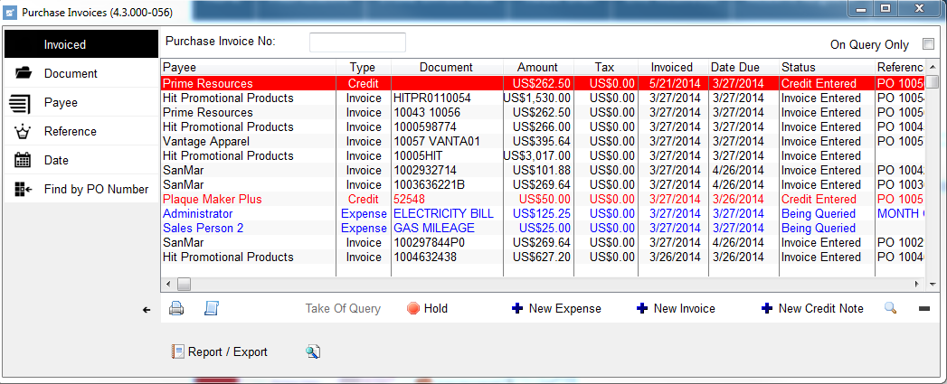Open the Date sidebar tab
Viewport: 947px width, 384px height.
click(x=80, y=160)
